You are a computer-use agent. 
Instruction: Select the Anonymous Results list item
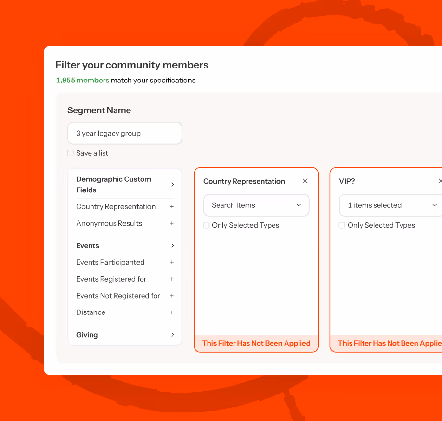(x=125, y=223)
